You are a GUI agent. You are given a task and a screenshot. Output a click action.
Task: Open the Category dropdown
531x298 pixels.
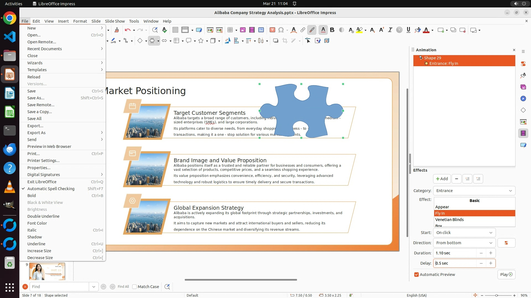pyautogui.click(x=474, y=191)
